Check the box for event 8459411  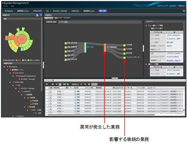(47, 111)
